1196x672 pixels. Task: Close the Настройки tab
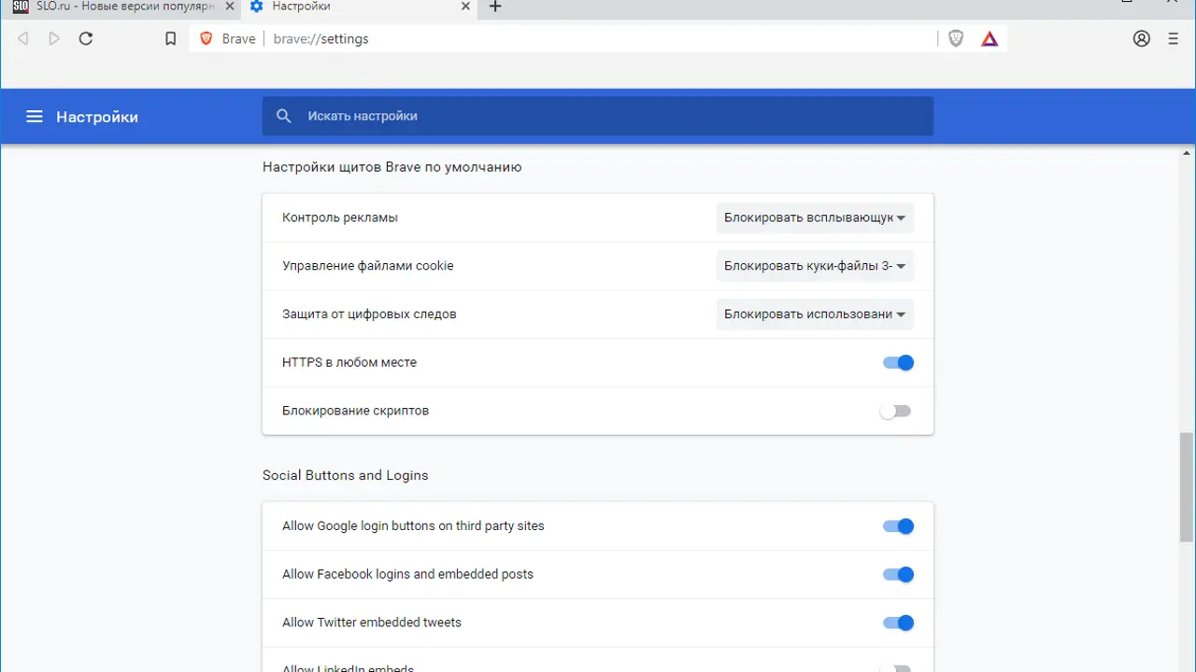click(x=465, y=7)
